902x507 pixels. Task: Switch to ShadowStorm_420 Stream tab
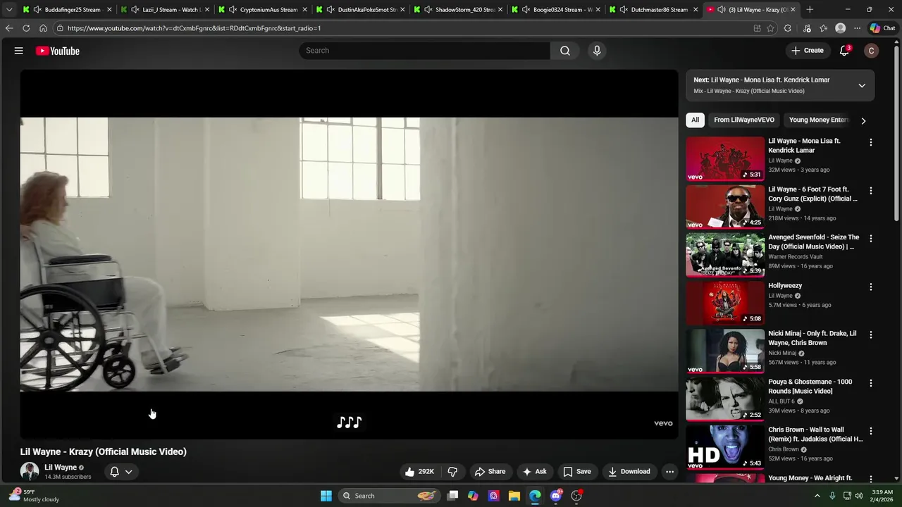[x=459, y=10]
